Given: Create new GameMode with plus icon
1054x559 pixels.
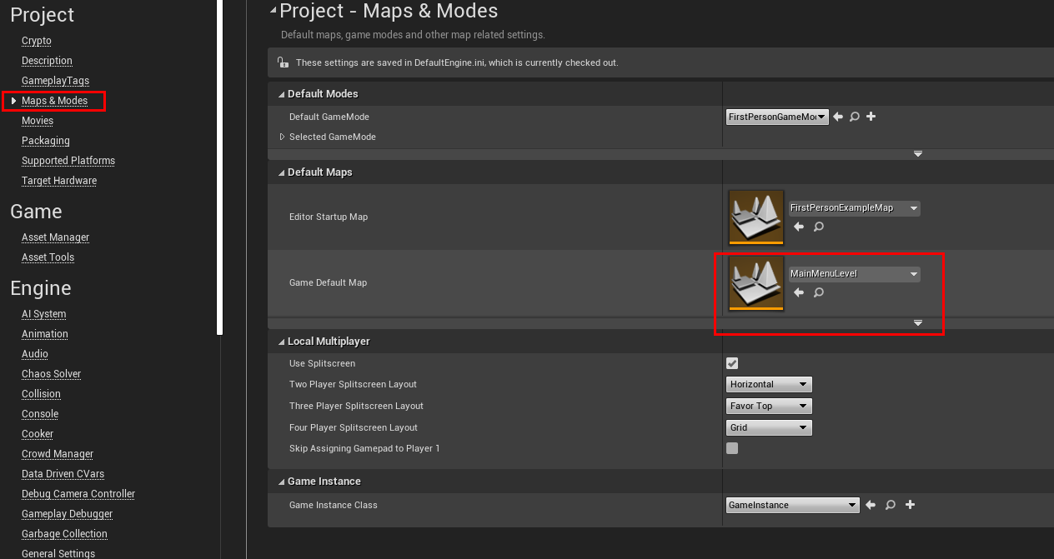Looking at the screenshot, I should coord(871,117).
